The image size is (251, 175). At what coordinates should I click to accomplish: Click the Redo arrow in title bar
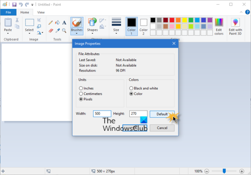pos(27,4)
